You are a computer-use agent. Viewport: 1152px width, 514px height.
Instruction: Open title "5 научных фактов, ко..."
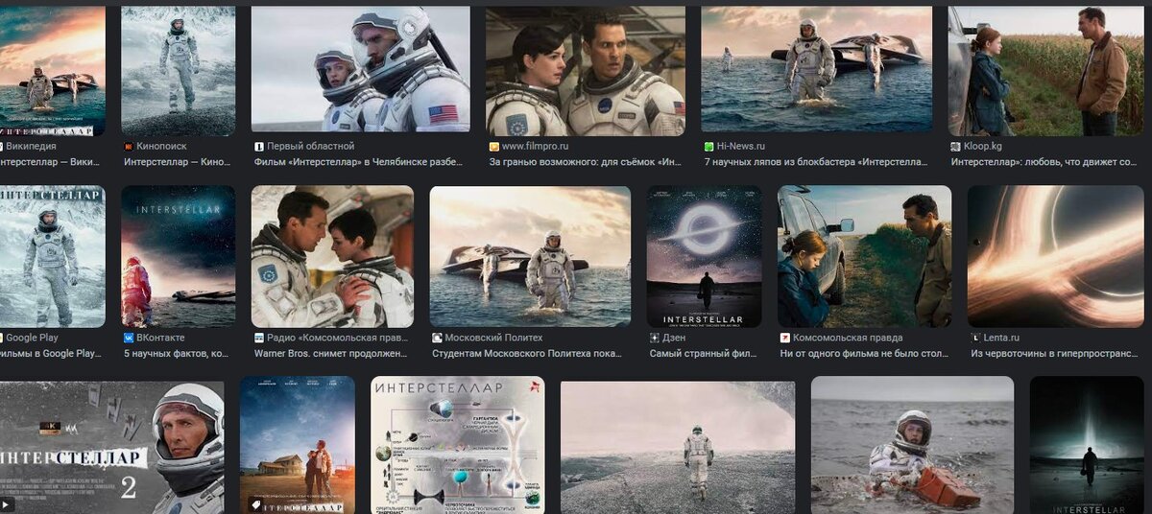coord(177,355)
